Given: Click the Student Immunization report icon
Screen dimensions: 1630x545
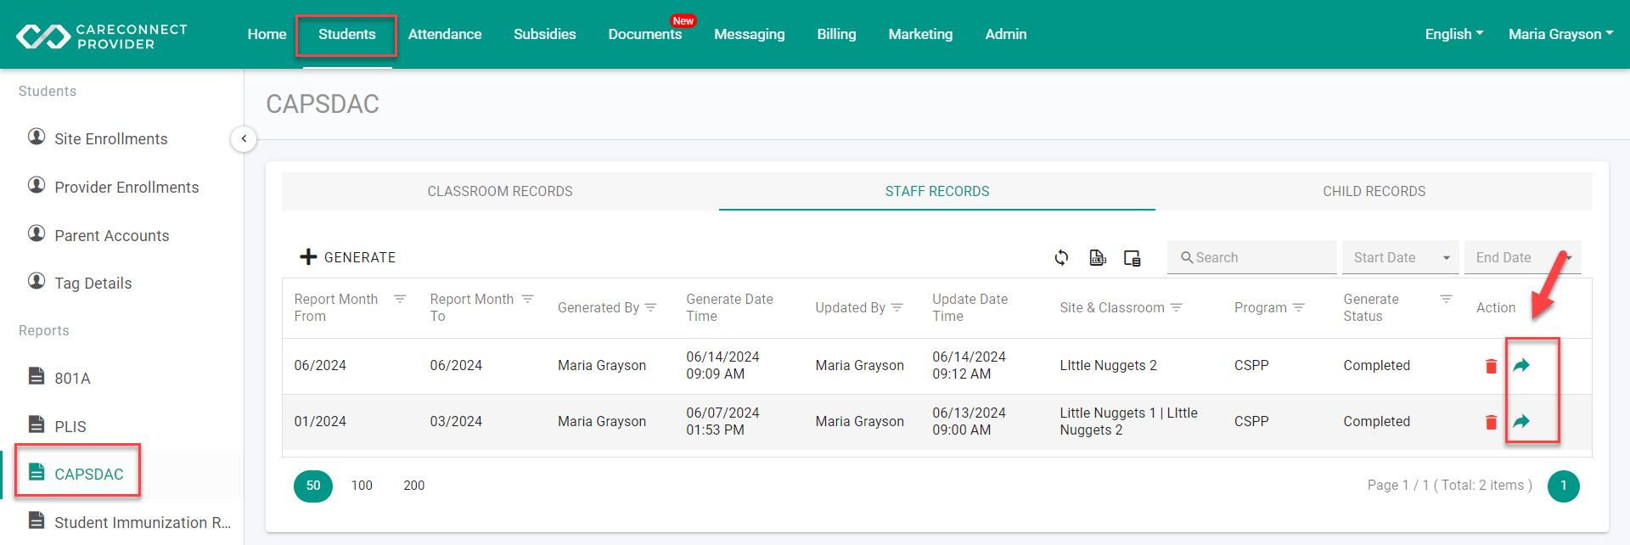Looking at the screenshot, I should pyautogui.click(x=37, y=520).
